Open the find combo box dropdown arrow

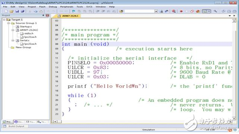click(156, 11)
